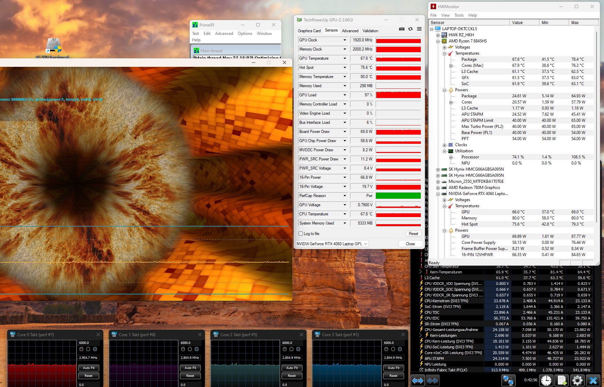
Task: Click the GPU-Z refresh icon
Action: [411, 29]
